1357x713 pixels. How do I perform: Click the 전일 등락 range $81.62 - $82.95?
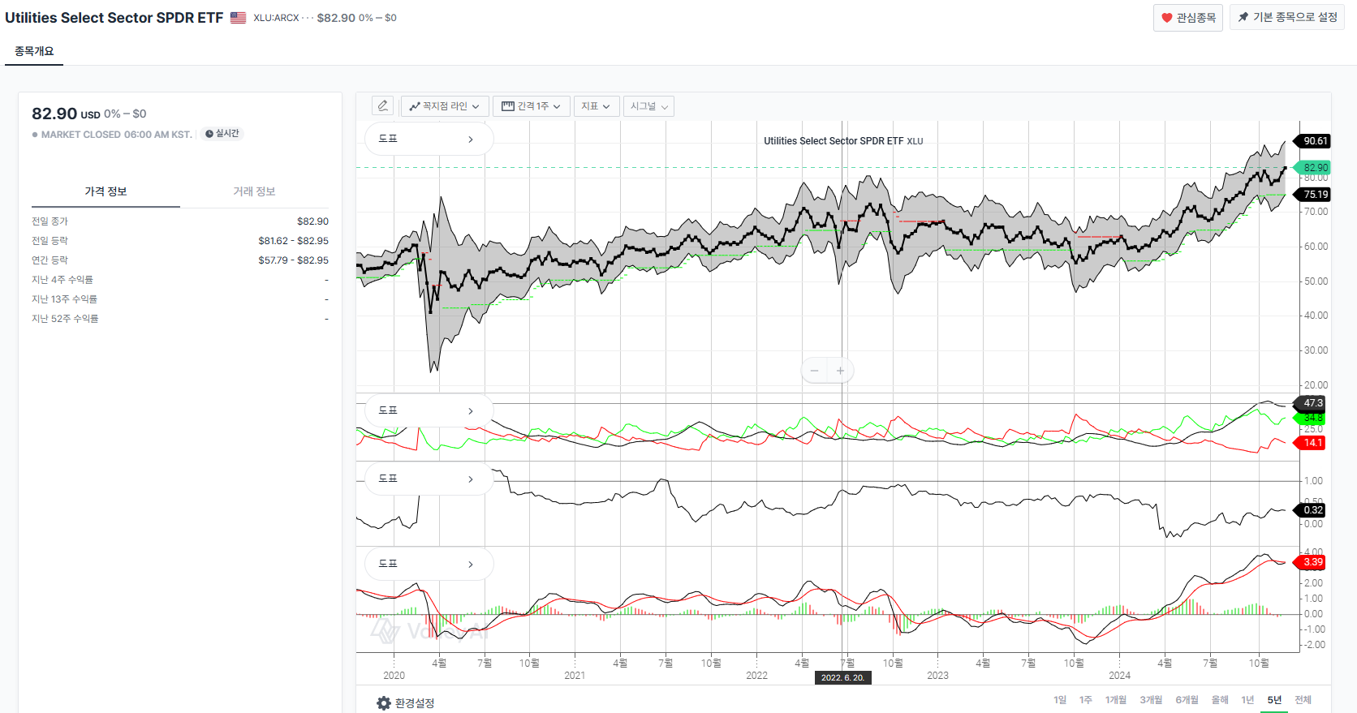pyautogui.click(x=294, y=241)
